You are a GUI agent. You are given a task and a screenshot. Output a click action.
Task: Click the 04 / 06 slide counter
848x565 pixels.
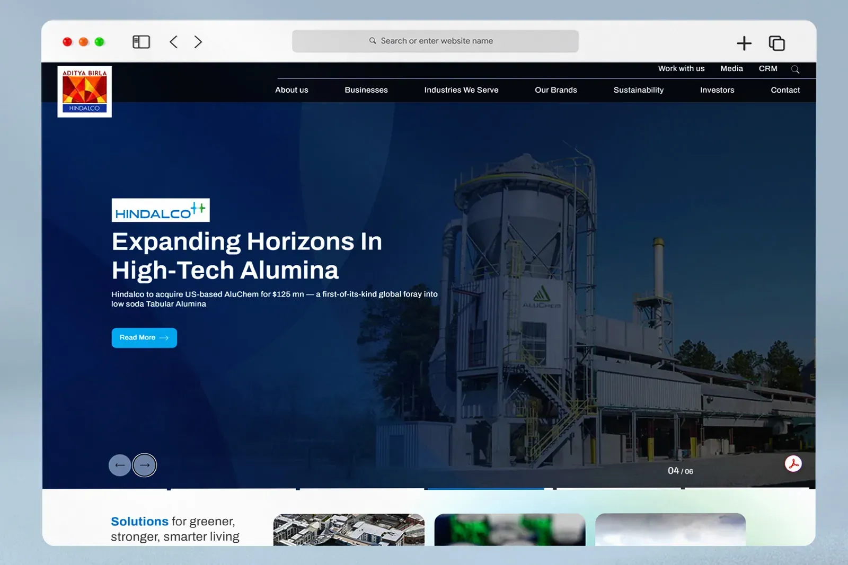point(681,471)
